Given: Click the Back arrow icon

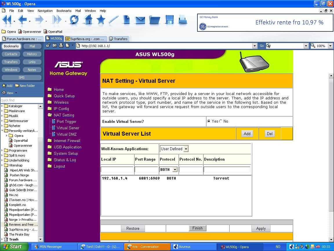Looking at the screenshot, I should [x=22, y=20].
